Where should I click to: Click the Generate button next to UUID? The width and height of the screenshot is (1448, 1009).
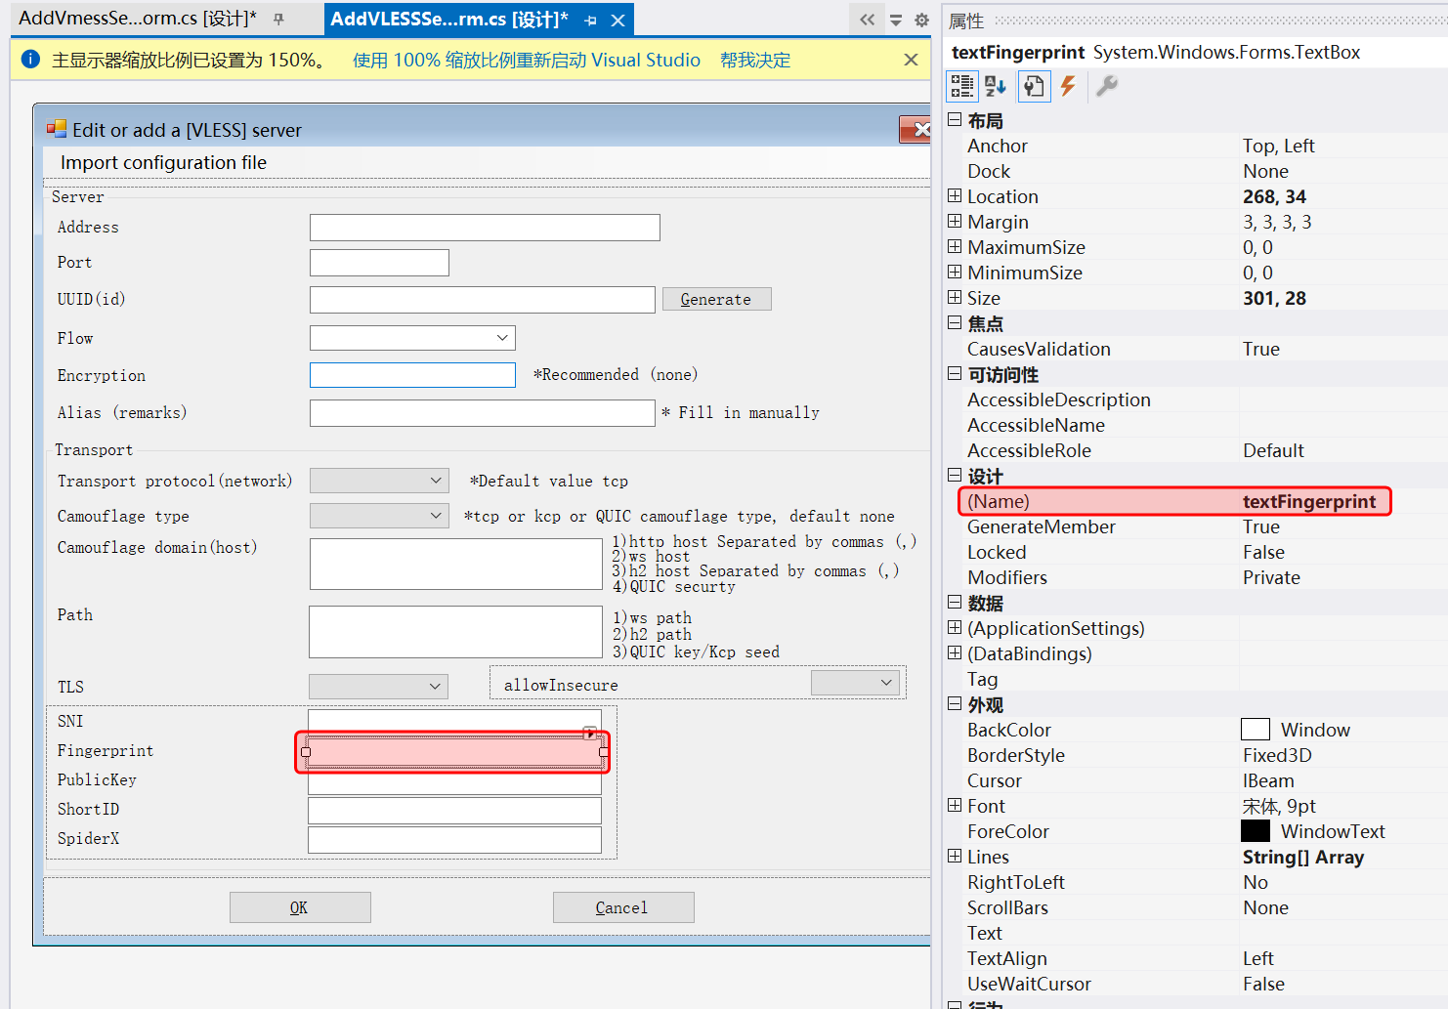716,299
